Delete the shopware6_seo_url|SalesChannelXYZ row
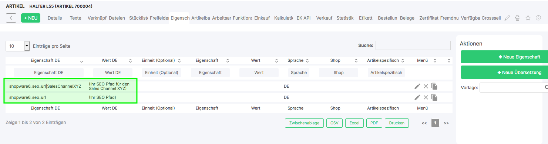Screen dimensions: 548x144 pyautogui.click(x=426, y=86)
